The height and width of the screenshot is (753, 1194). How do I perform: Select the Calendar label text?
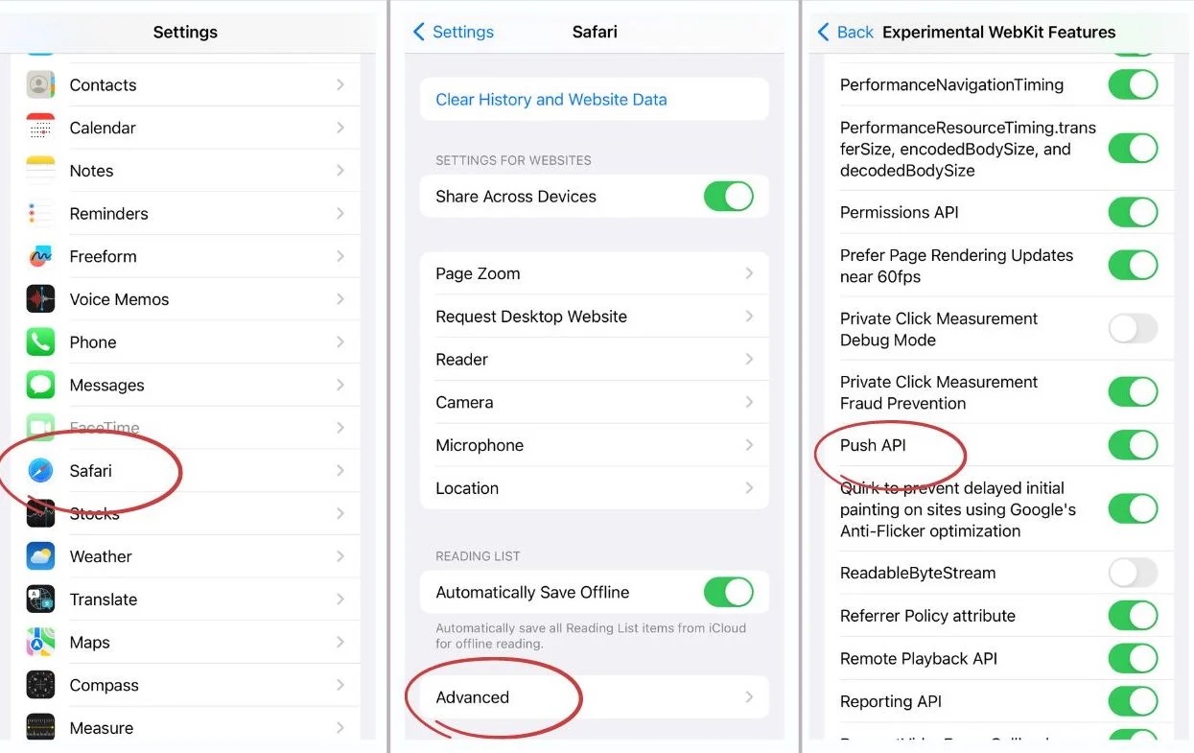pyautogui.click(x=103, y=128)
